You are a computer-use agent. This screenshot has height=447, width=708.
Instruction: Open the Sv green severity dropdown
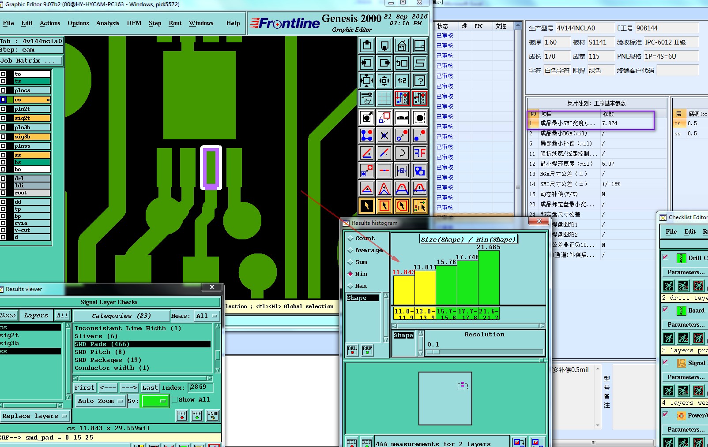pos(155,401)
